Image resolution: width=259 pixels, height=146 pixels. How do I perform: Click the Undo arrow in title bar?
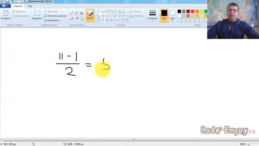(x=12, y=1)
